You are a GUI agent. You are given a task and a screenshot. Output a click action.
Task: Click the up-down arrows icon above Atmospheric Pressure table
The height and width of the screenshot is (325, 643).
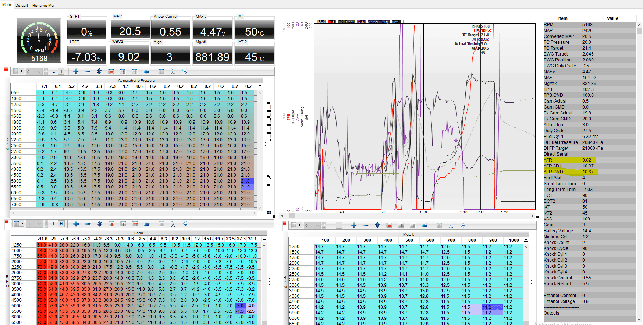tap(99, 71)
